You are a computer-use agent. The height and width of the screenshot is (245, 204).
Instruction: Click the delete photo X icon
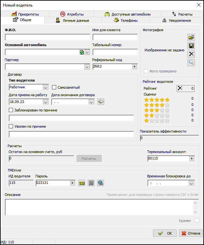point(191,54)
